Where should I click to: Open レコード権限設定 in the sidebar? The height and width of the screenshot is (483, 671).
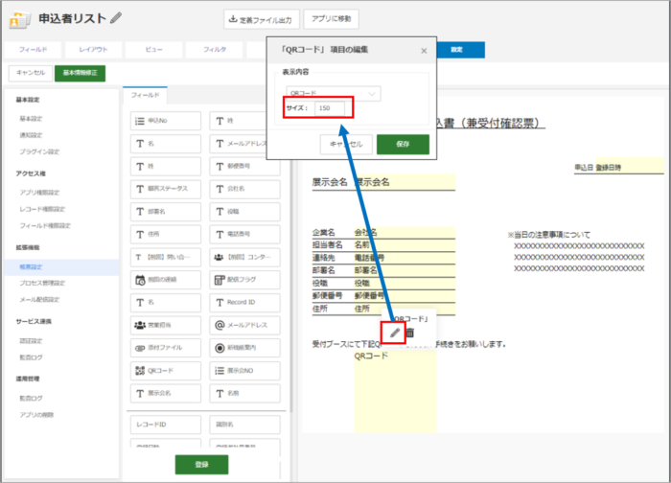click(x=42, y=209)
